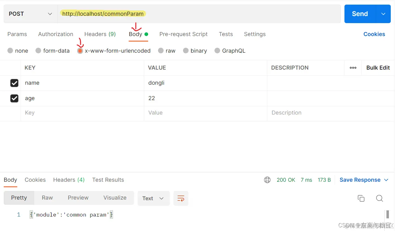Click the 'dongli' value cell
396x231 pixels.
pos(205,83)
